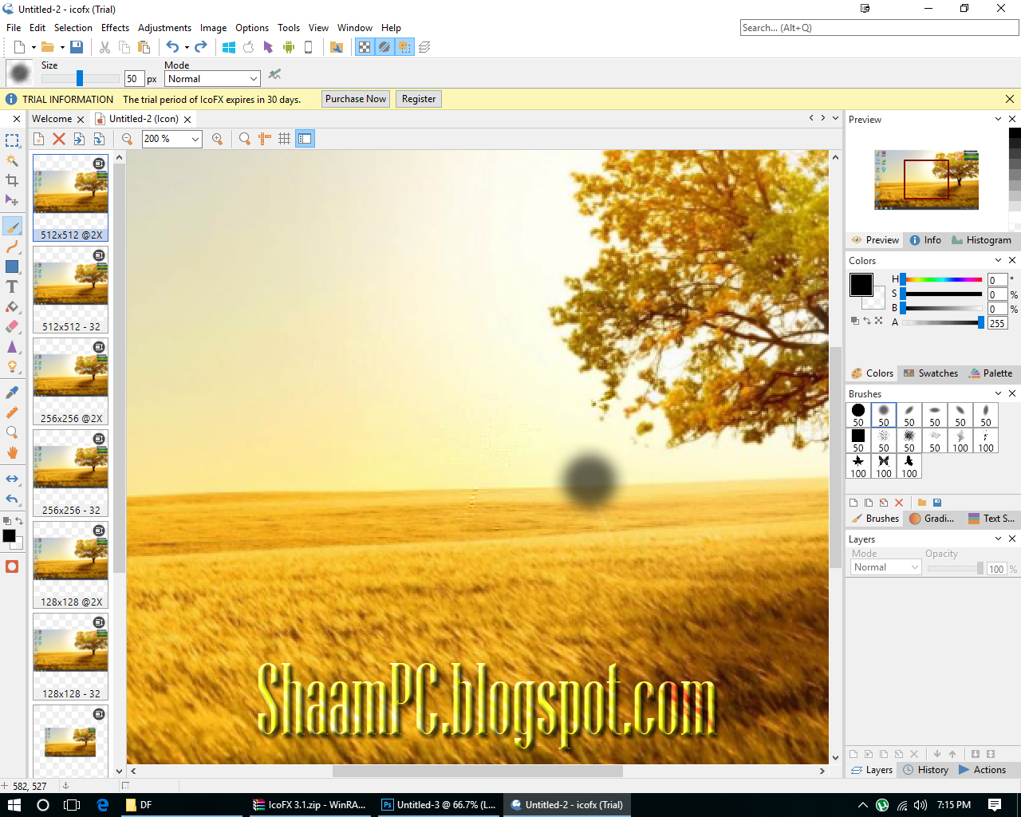Click the Register button
The image size is (1021, 817).
pos(419,99)
